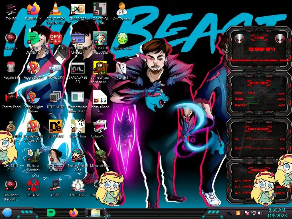292x219 pixels.
Task: Open the DEEZ NUTZ stacked windows icon
Action: point(56,100)
